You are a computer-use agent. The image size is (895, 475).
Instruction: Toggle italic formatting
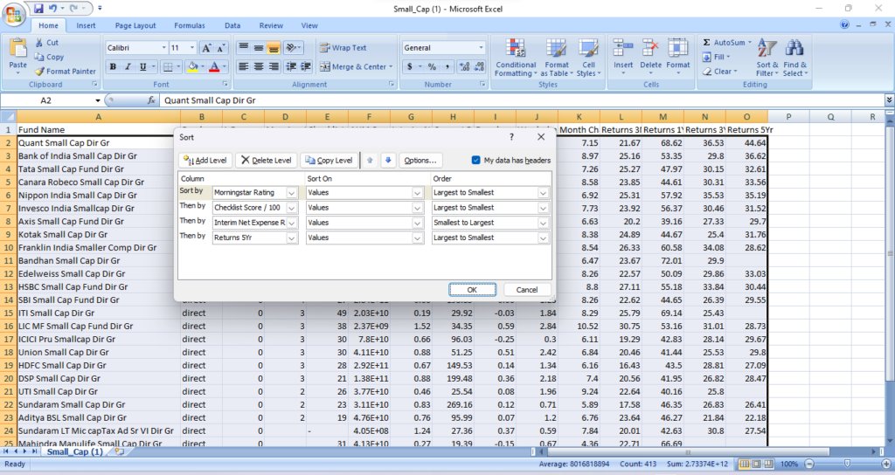(128, 66)
